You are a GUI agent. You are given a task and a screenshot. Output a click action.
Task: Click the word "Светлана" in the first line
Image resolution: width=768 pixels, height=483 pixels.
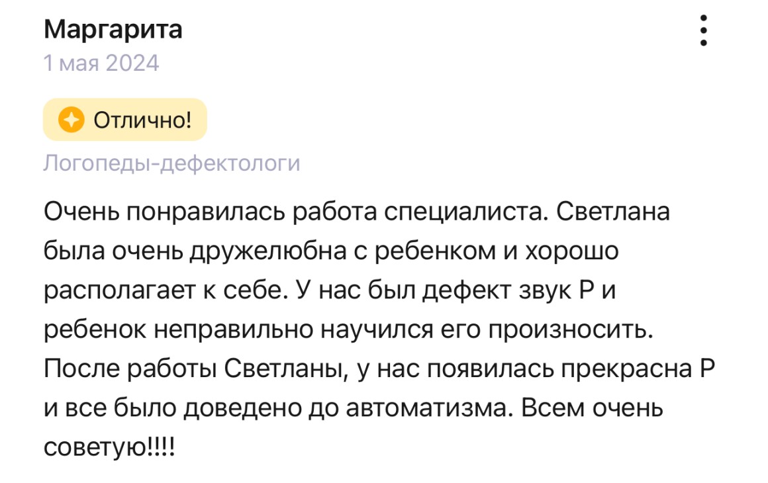click(x=609, y=213)
